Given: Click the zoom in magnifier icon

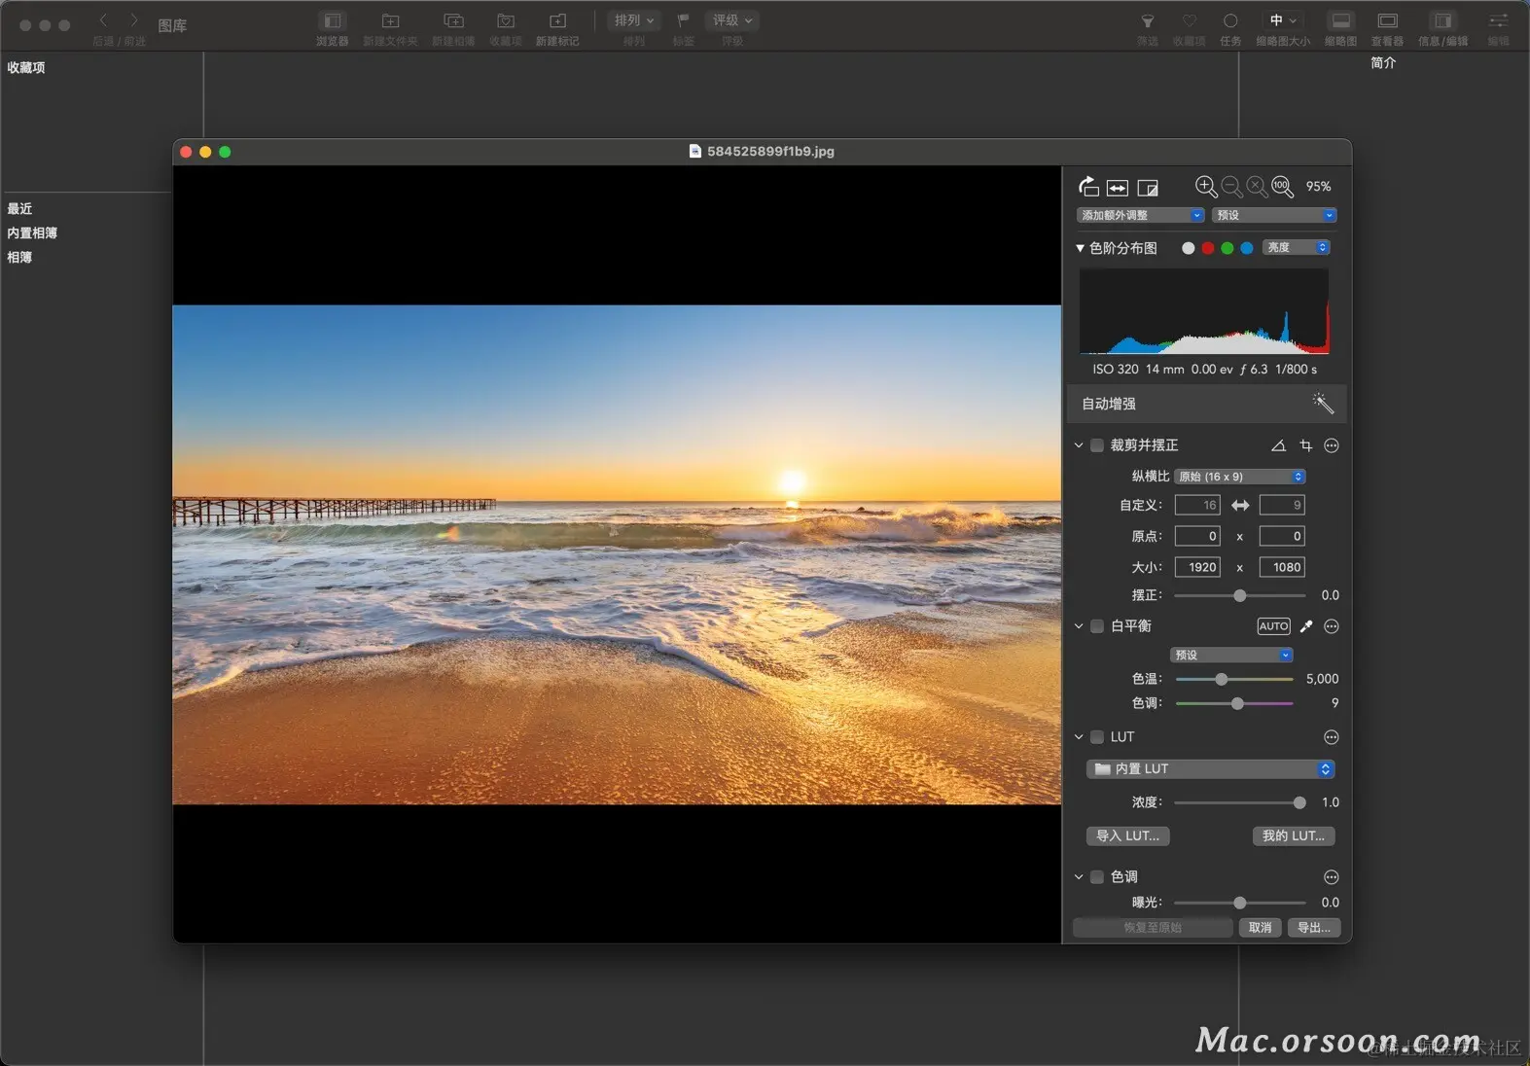Looking at the screenshot, I should pos(1205,187).
